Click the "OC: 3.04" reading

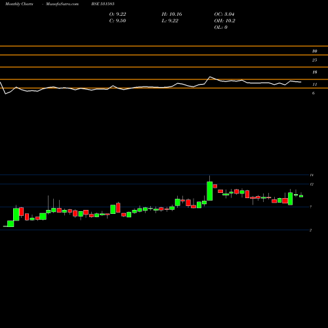(224, 14)
